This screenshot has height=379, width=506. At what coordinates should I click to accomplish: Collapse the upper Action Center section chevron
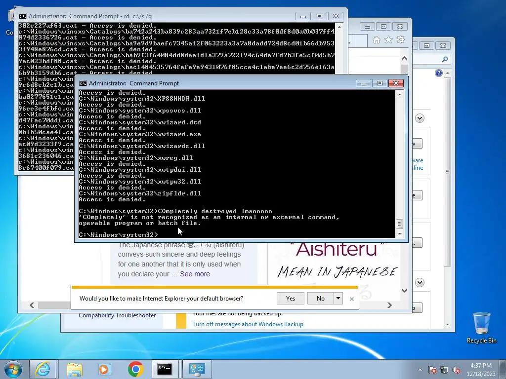coord(420,118)
